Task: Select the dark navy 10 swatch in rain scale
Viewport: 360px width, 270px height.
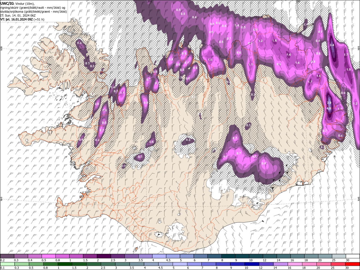Action: pyautogui.click(x=252, y=264)
